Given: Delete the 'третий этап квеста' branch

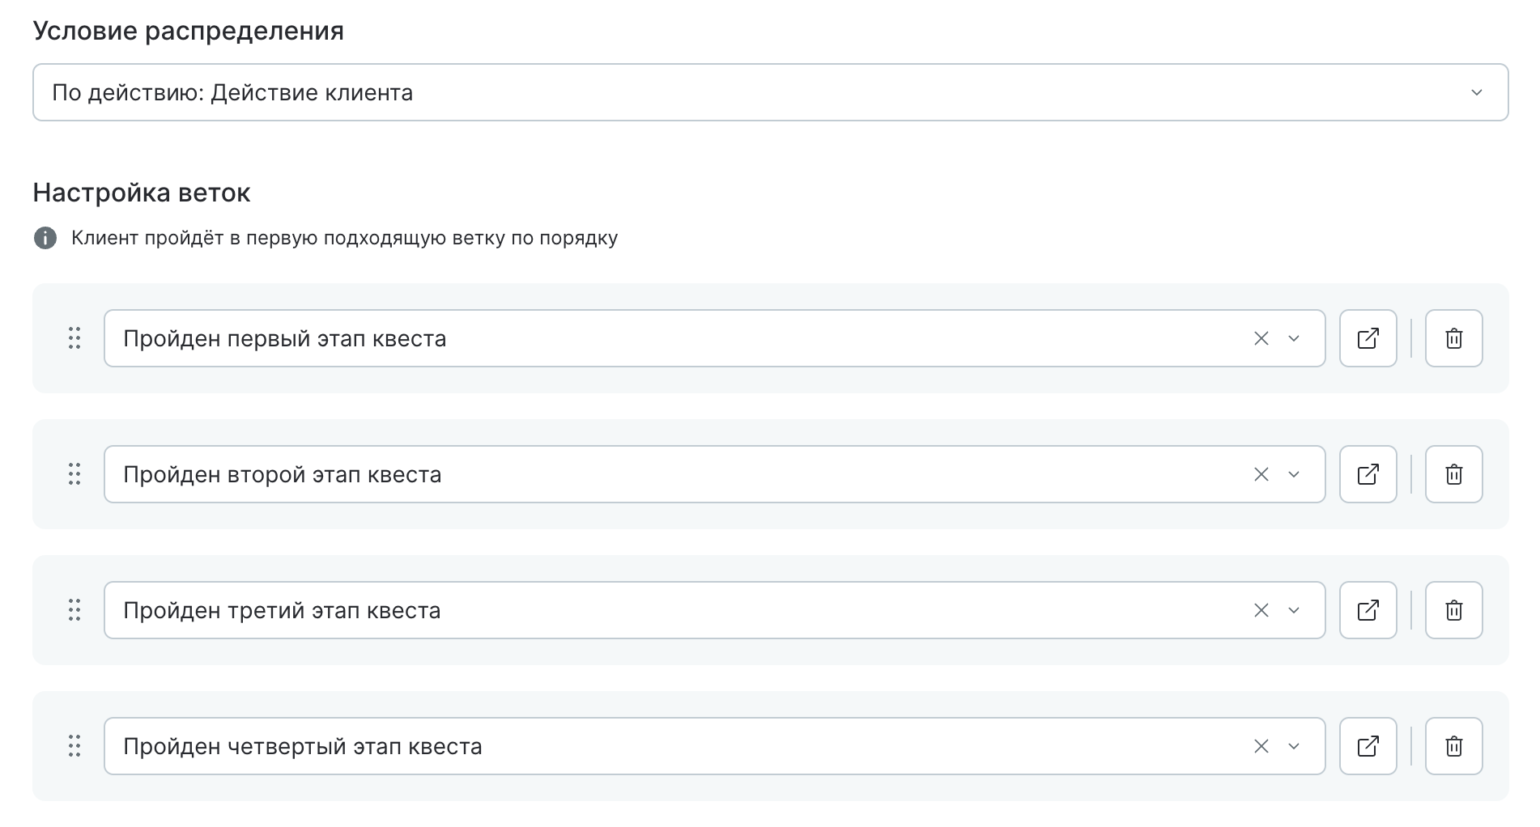Looking at the screenshot, I should click(1453, 610).
